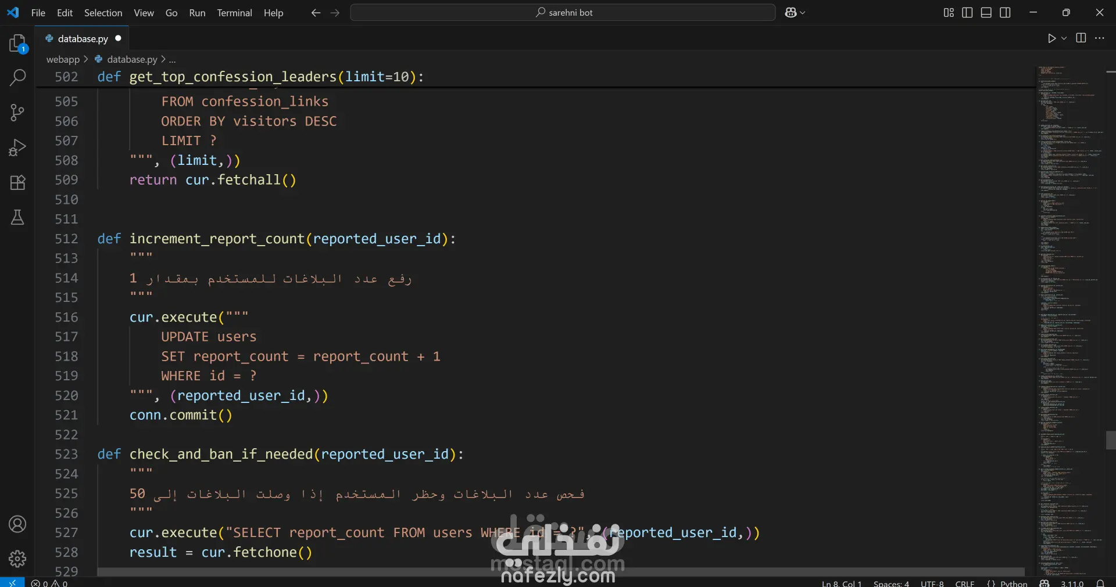Toggle the primary side bar
The width and height of the screenshot is (1116, 587).
tap(967, 12)
